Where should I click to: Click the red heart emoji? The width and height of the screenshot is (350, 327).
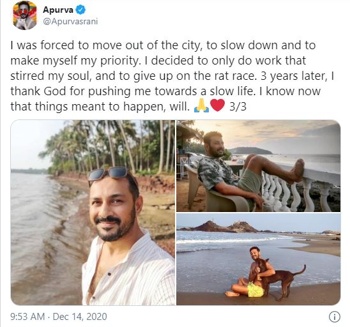coord(218,105)
